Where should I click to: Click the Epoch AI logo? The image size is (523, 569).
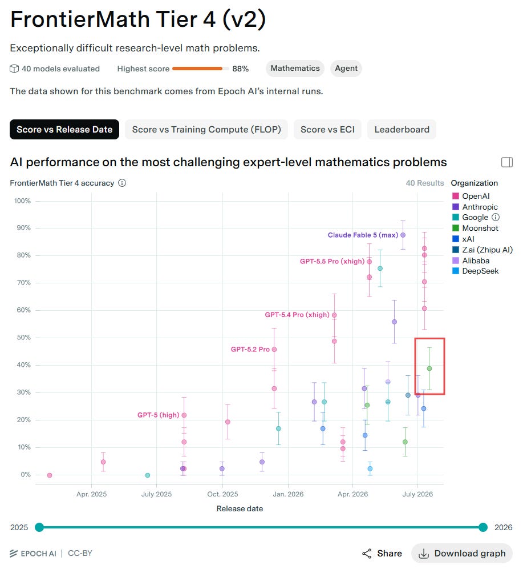tap(33, 554)
